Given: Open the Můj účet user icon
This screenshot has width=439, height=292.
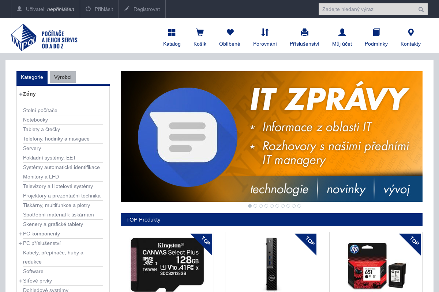Looking at the screenshot, I should point(342,32).
